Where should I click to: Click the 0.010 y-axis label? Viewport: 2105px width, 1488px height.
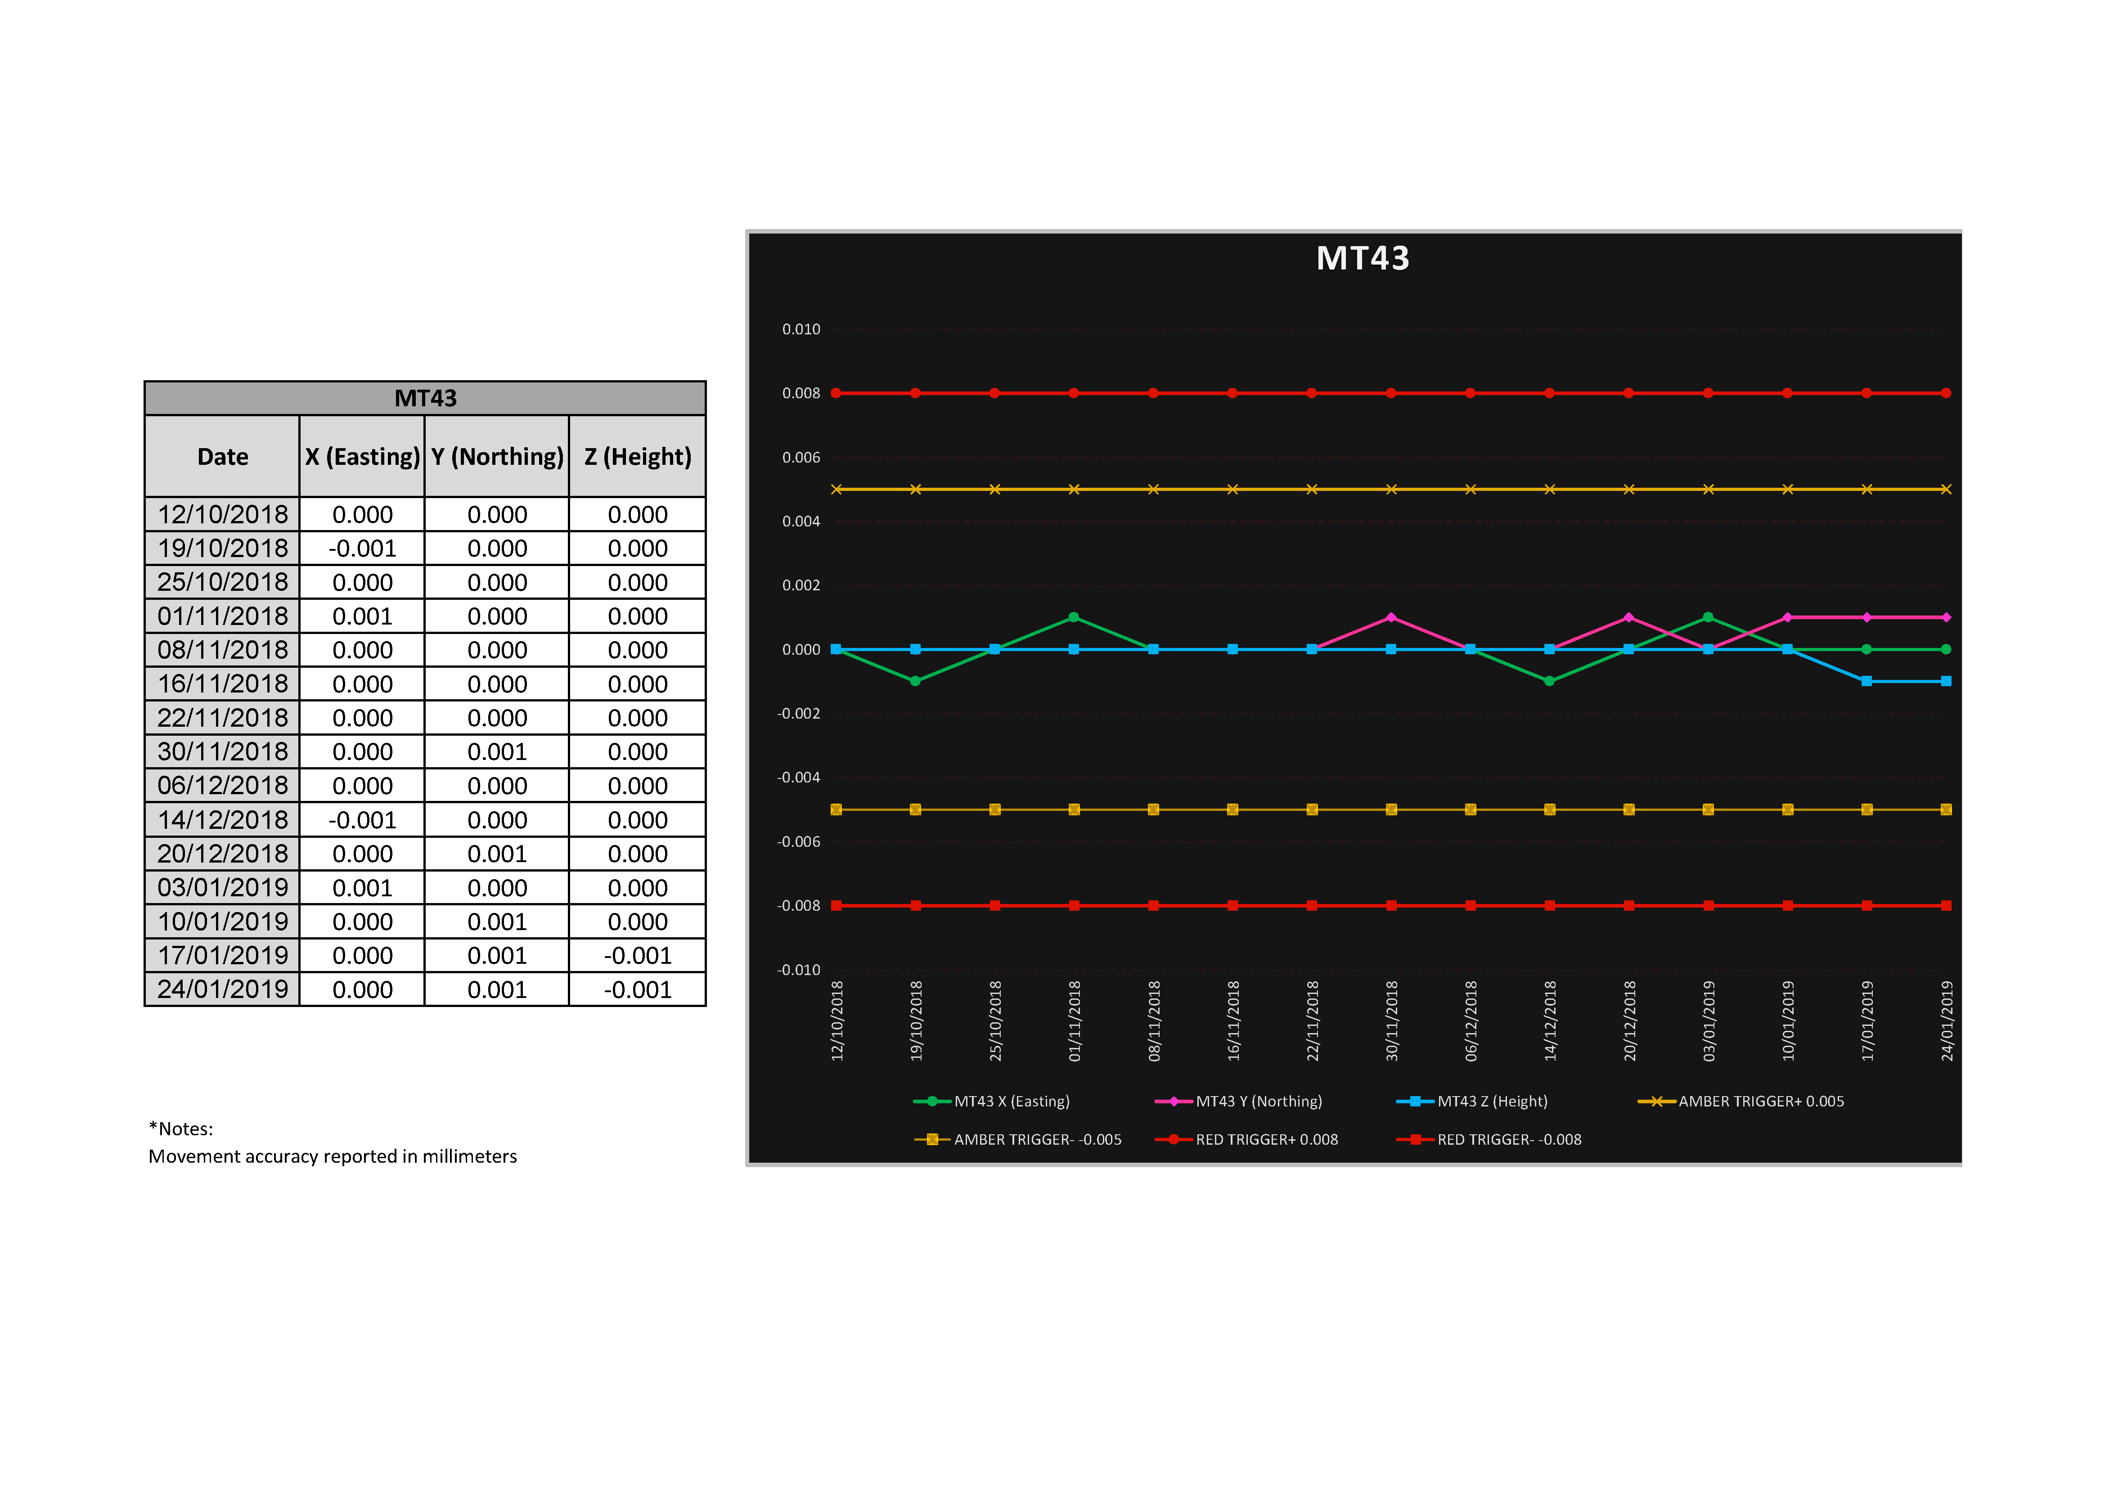click(801, 329)
